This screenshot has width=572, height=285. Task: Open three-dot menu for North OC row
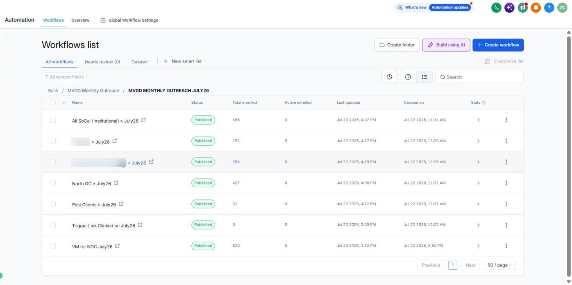tap(506, 183)
